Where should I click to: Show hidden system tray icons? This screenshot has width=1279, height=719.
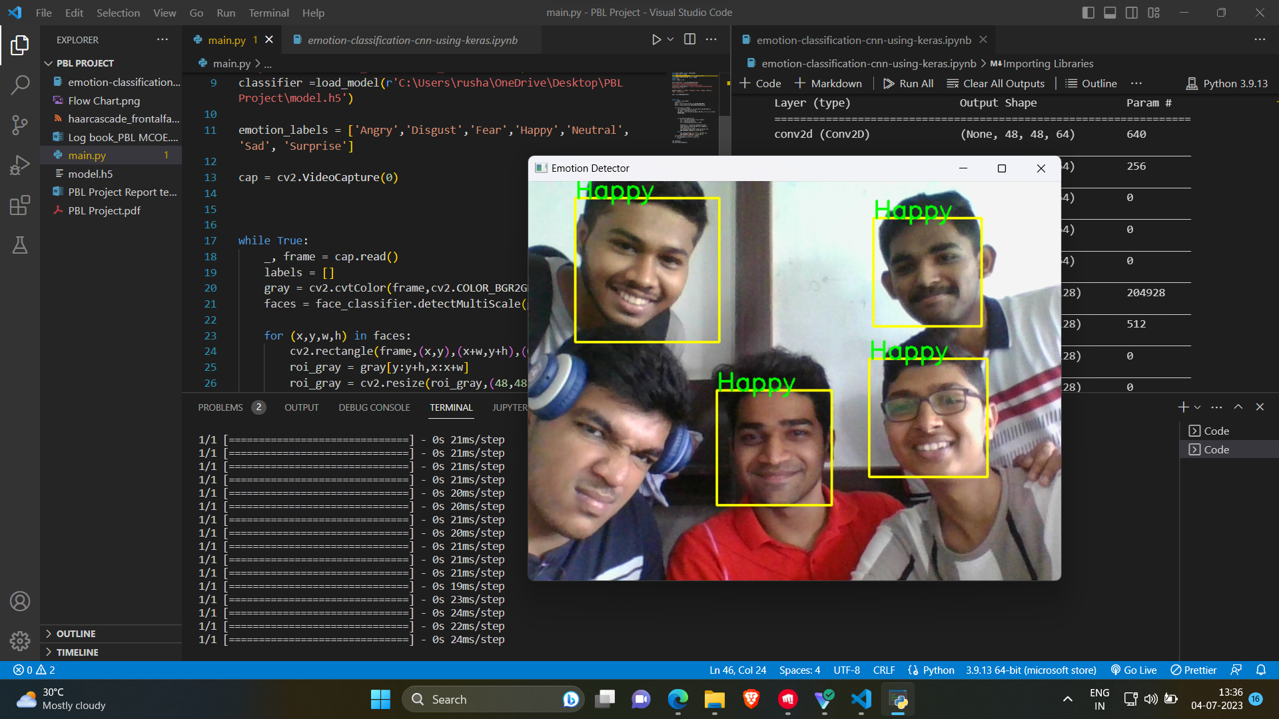[1068, 699]
